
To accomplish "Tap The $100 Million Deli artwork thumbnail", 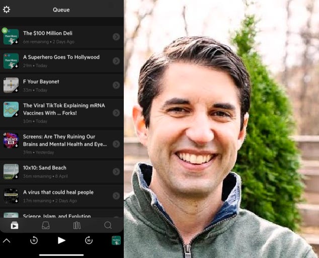I will click(11, 37).
